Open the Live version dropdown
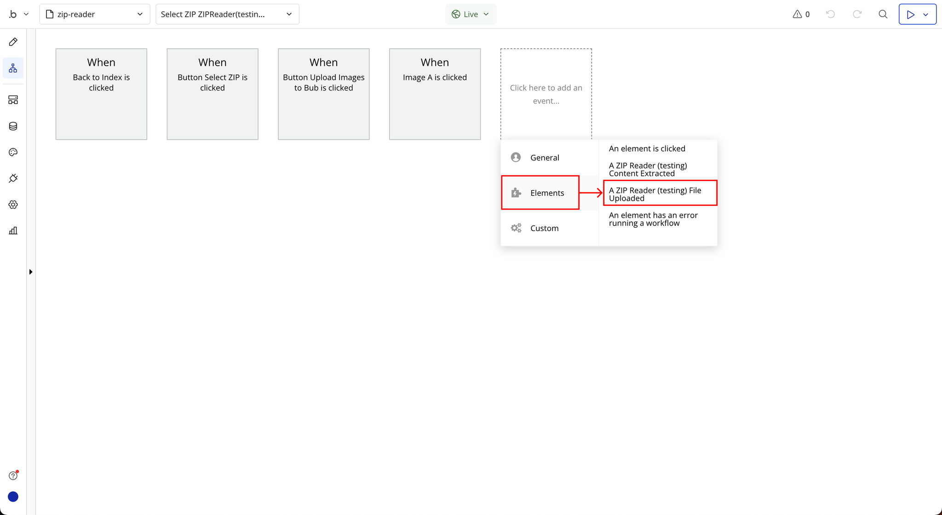 471,14
